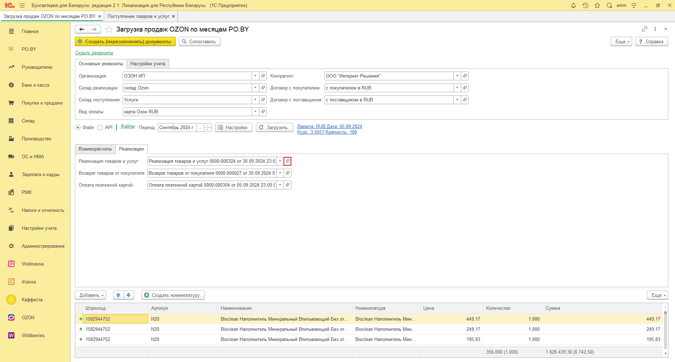Open Реализация товаров и услуг document icon
Image resolution: width=675 pixels, height=362 pixels.
288,161
